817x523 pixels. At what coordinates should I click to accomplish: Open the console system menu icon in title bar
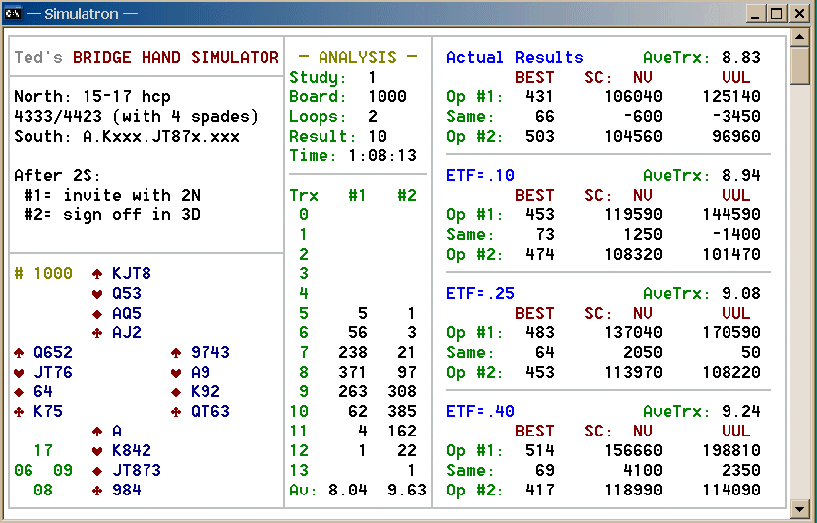pyautogui.click(x=13, y=13)
